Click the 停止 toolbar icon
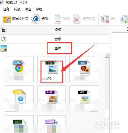Viewport: 128px width, 133px height. (105, 19)
